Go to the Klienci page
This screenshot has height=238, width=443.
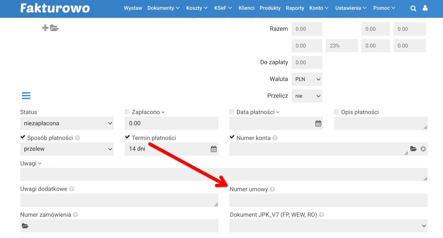pyautogui.click(x=246, y=8)
